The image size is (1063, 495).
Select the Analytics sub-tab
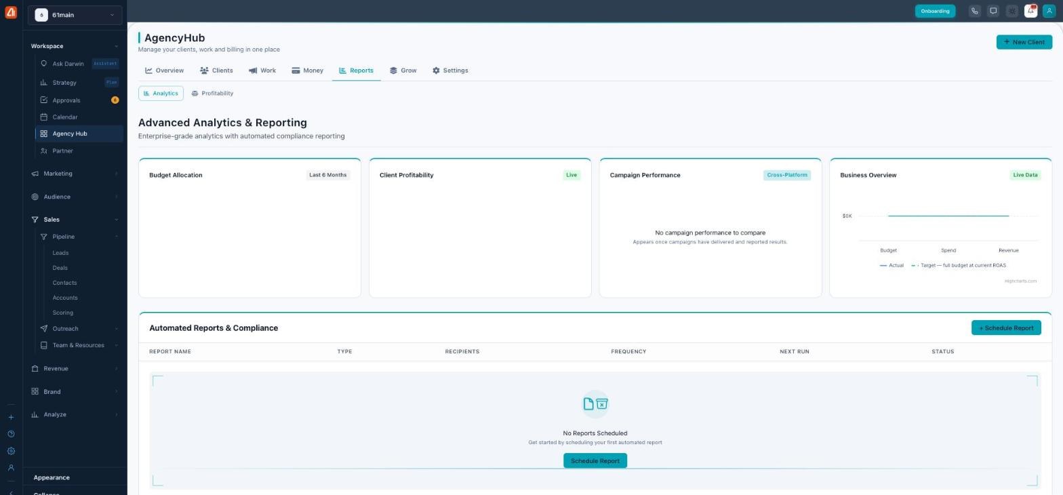coord(161,94)
